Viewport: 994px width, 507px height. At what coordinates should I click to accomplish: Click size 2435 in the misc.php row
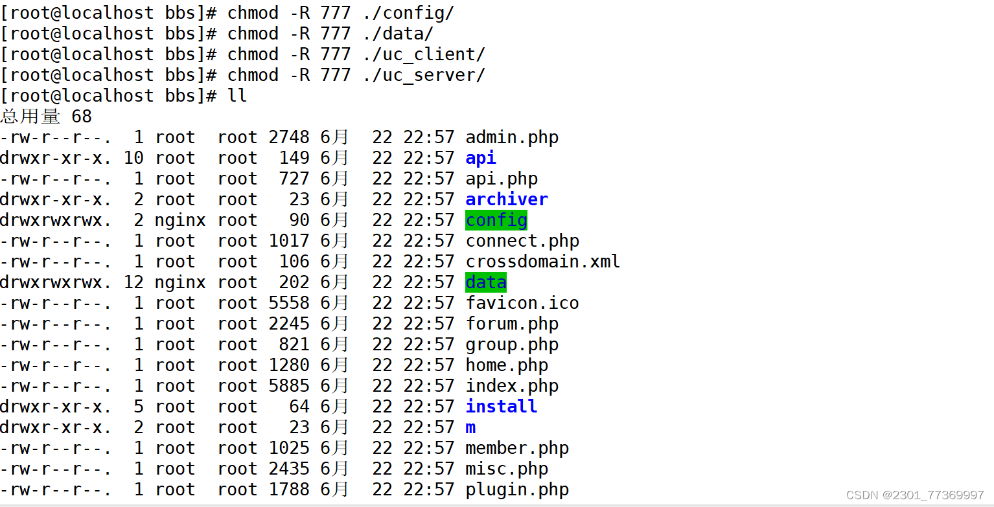[289, 469]
